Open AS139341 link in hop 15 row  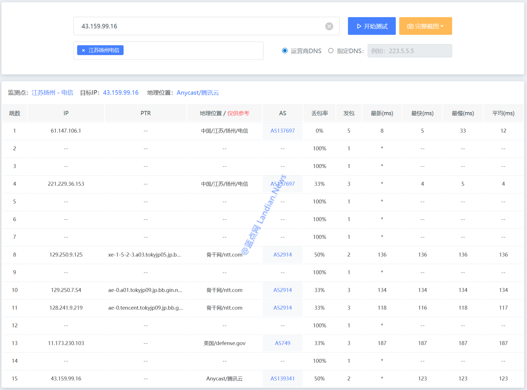coord(282,379)
